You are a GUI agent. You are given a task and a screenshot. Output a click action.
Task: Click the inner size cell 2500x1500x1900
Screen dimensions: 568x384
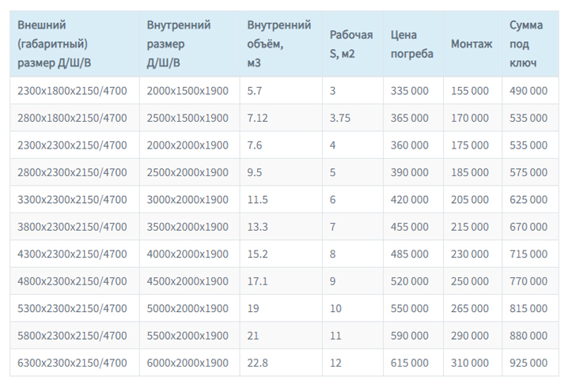point(187,118)
